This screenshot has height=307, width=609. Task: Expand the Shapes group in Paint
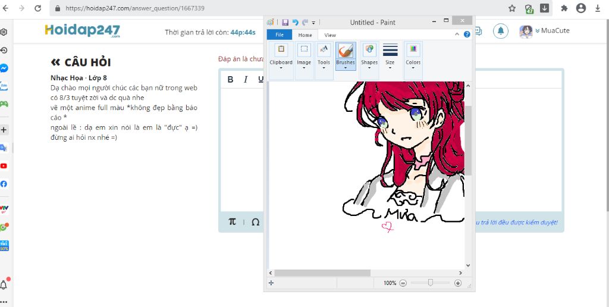click(369, 61)
